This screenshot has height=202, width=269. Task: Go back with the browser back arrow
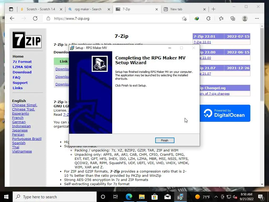pos(12,18)
